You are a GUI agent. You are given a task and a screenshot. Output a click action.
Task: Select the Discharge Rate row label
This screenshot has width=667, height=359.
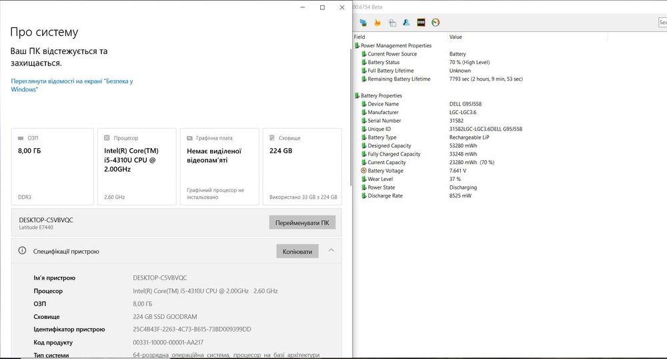tap(385, 196)
